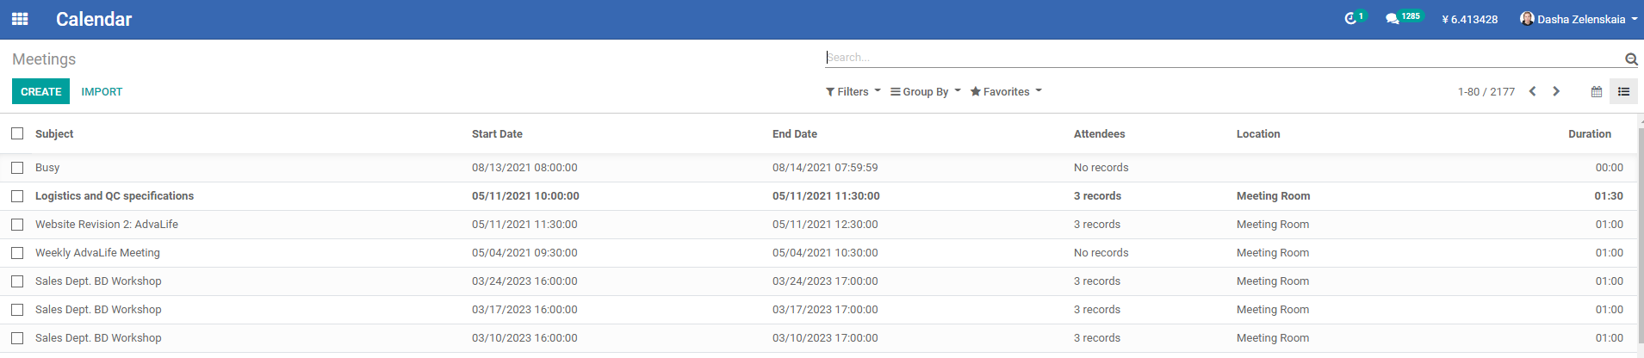Click the 1-80 / 2177 pager counter

coord(1486,92)
